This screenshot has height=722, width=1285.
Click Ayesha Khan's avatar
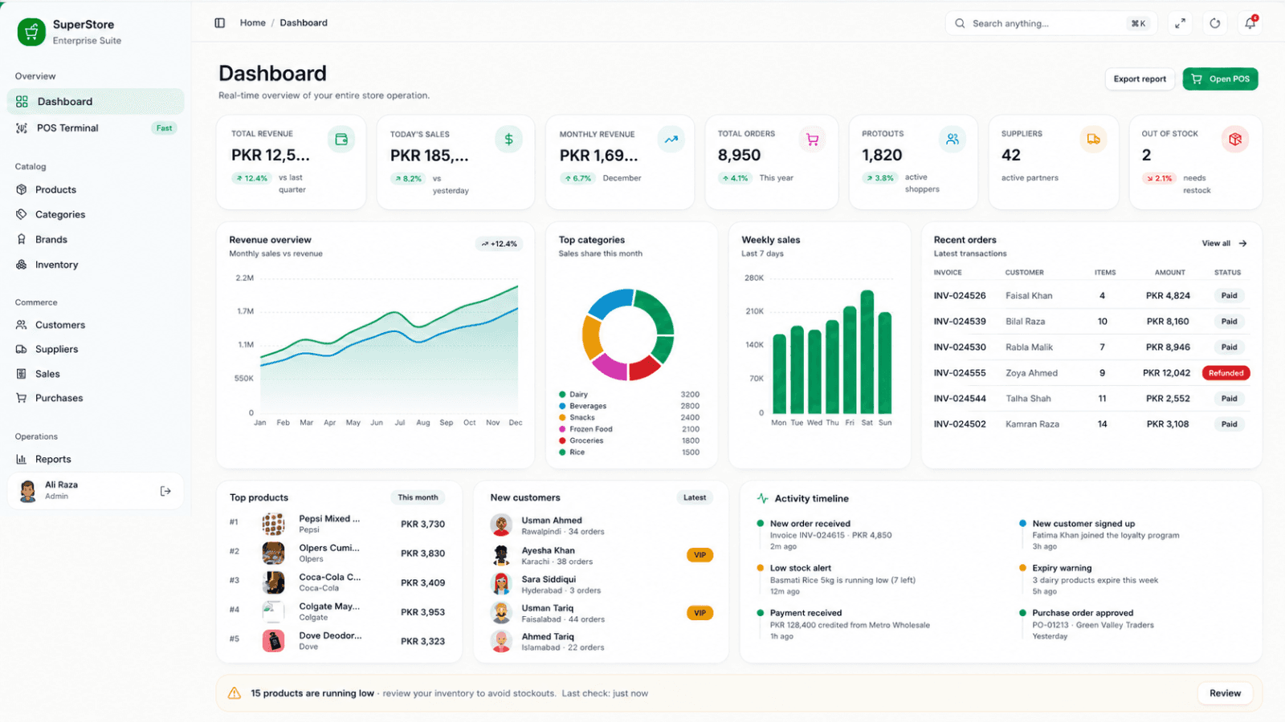tap(501, 555)
